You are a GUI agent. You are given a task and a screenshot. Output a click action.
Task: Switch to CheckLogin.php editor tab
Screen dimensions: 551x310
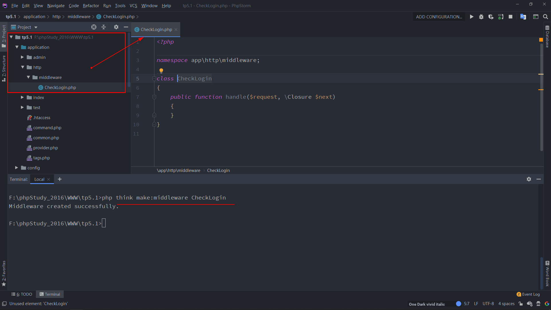pyautogui.click(x=156, y=30)
